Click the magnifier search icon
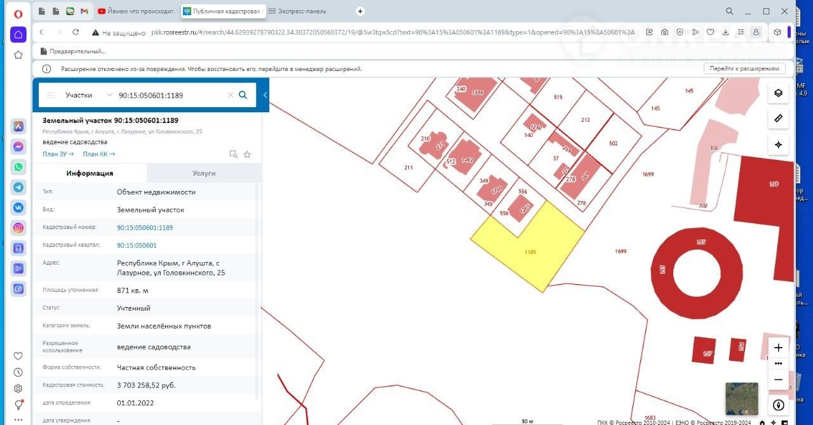This screenshot has width=813, height=425. (243, 95)
